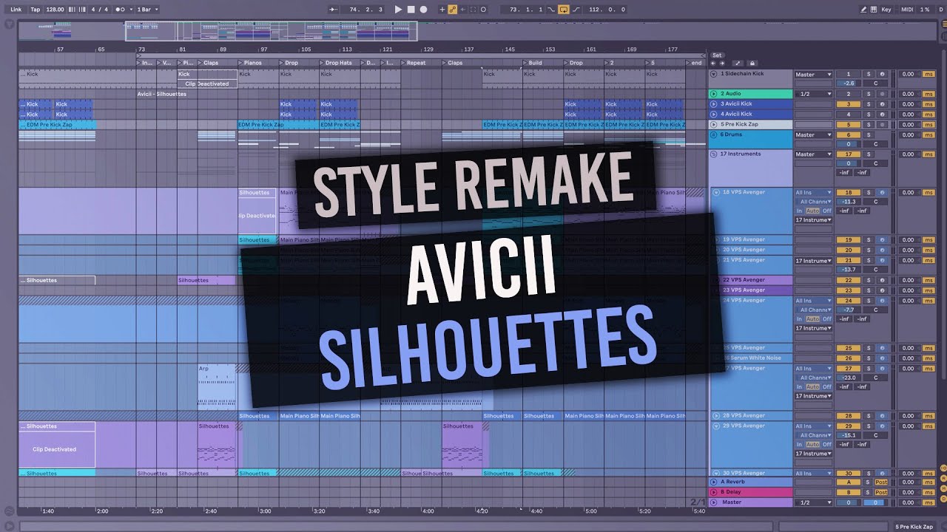The image size is (947, 532).
Task: Click the Tap tempo button
Action: [x=36, y=10]
